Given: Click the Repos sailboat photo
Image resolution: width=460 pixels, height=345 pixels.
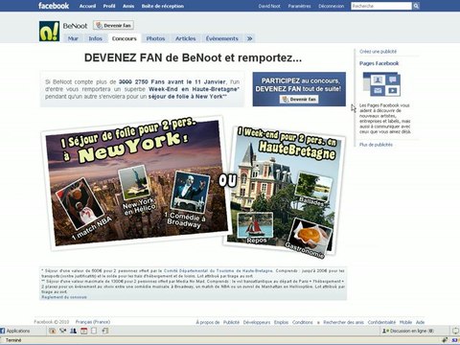Looking at the screenshot, I should (x=255, y=225).
